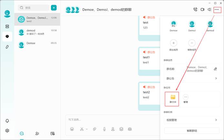Screen dimensions: 224x140
Task: Open the three-dots more options menu
Action: pos(217,10)
